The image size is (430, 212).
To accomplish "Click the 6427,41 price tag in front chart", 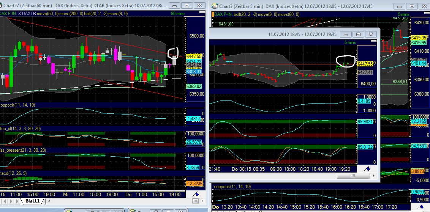I will 365,72.
